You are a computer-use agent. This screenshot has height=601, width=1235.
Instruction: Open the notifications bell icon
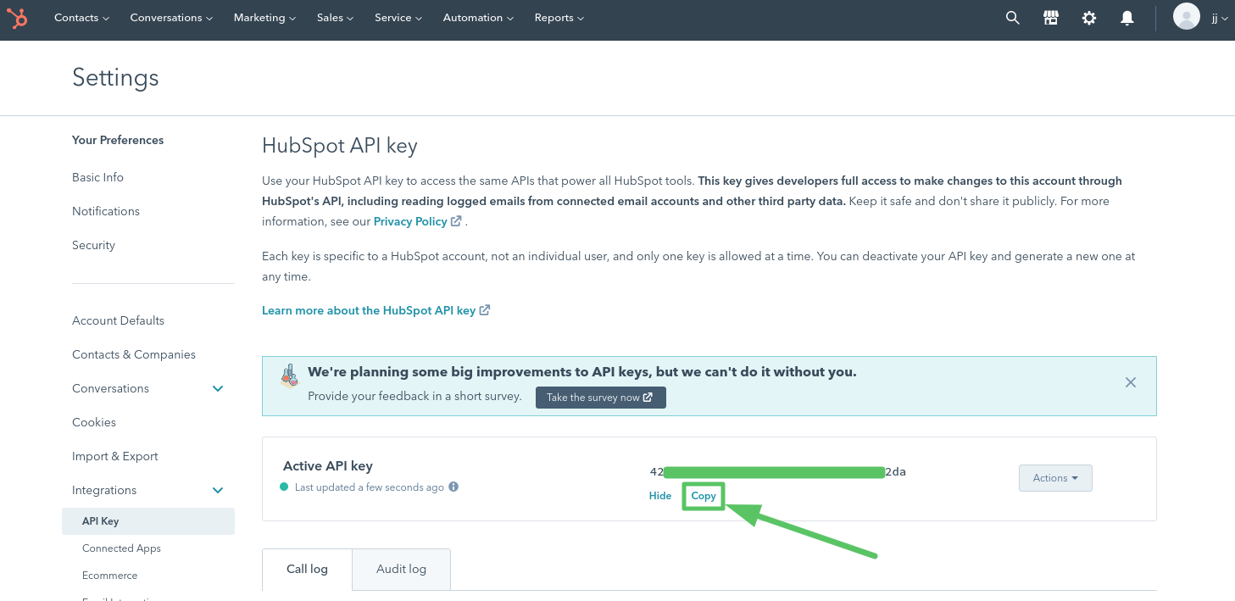click(1127, 18)
